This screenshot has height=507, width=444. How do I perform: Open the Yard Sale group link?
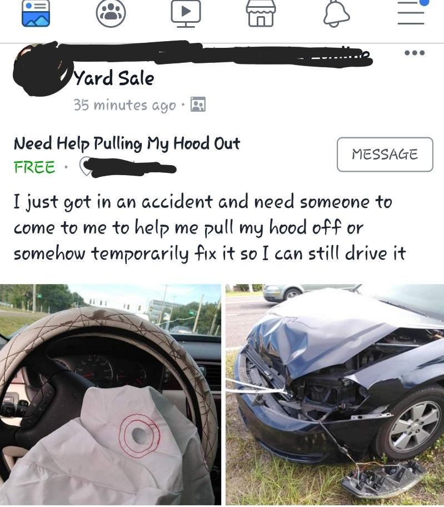click(x=114, y=78)
